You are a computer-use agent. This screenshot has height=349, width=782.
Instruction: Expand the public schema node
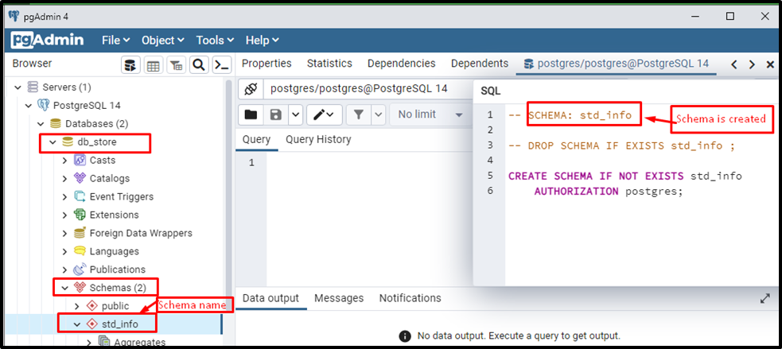coord(77,305)
